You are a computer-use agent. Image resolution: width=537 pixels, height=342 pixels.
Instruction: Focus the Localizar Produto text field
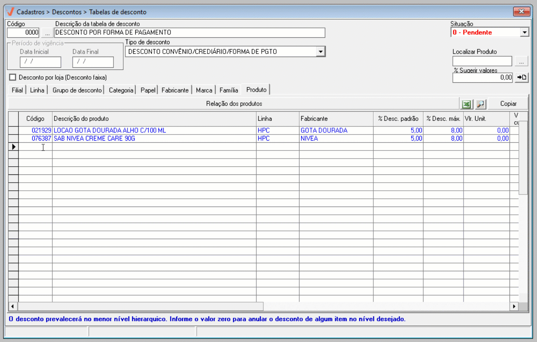coord(482,62)
